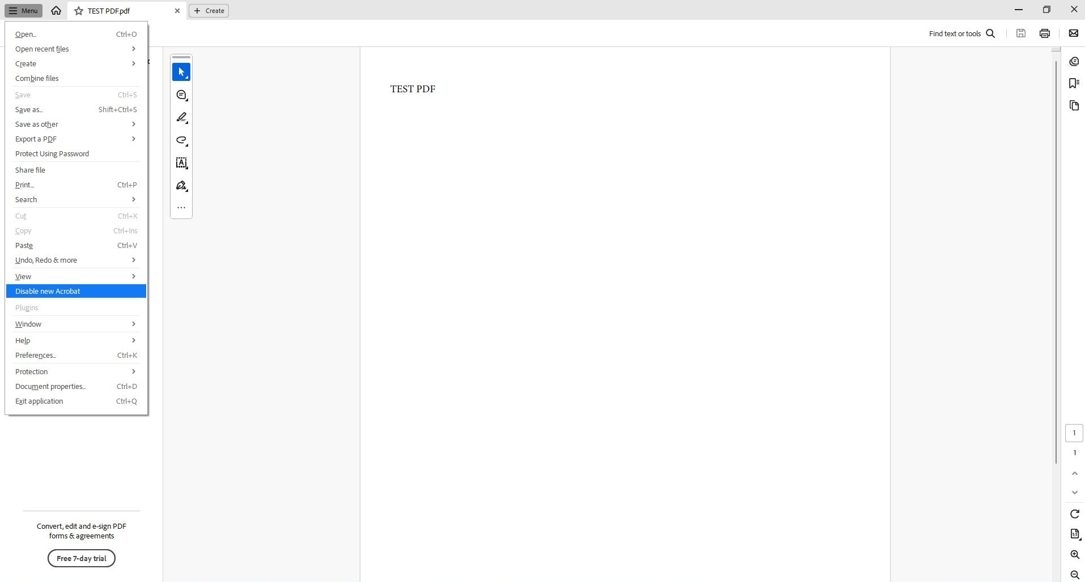Choose Share file menu item
This screenshot has width=1085, height=582.
point(76,170)
